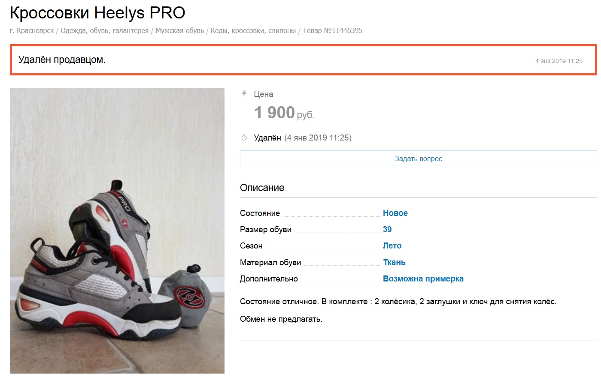Click the Товар №11446395 item number
Viewport: 601px width, 383px height.
pos(332,31)
